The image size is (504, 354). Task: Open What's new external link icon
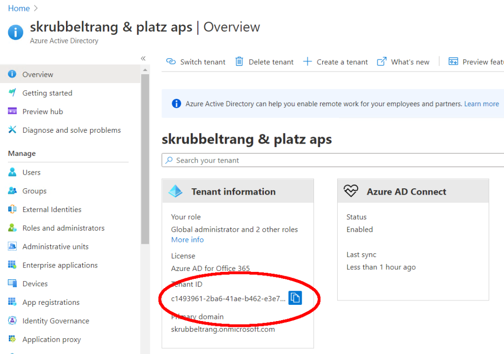point(381,61)
